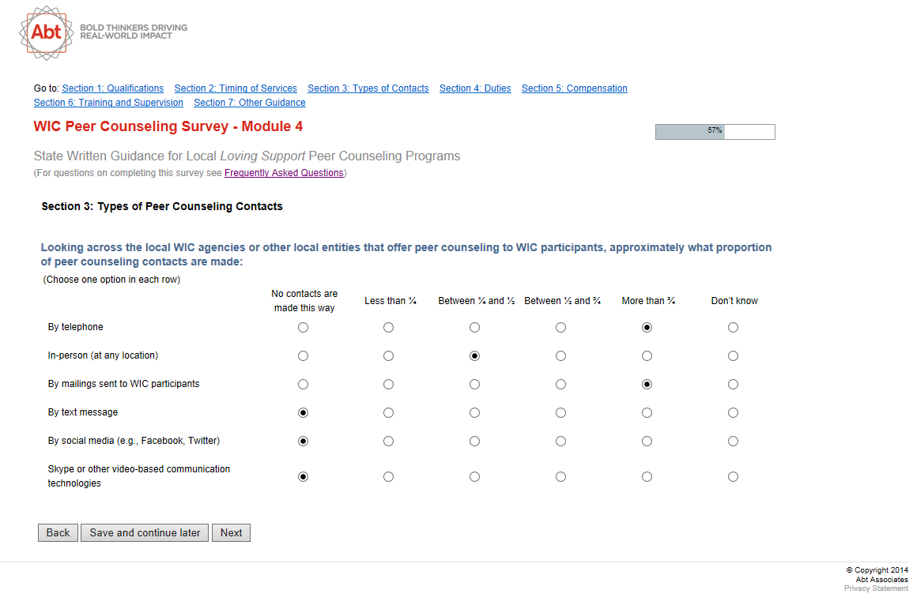
Task: Open the Frequently Asked Questions link
Action: click(x=284, y=173)
